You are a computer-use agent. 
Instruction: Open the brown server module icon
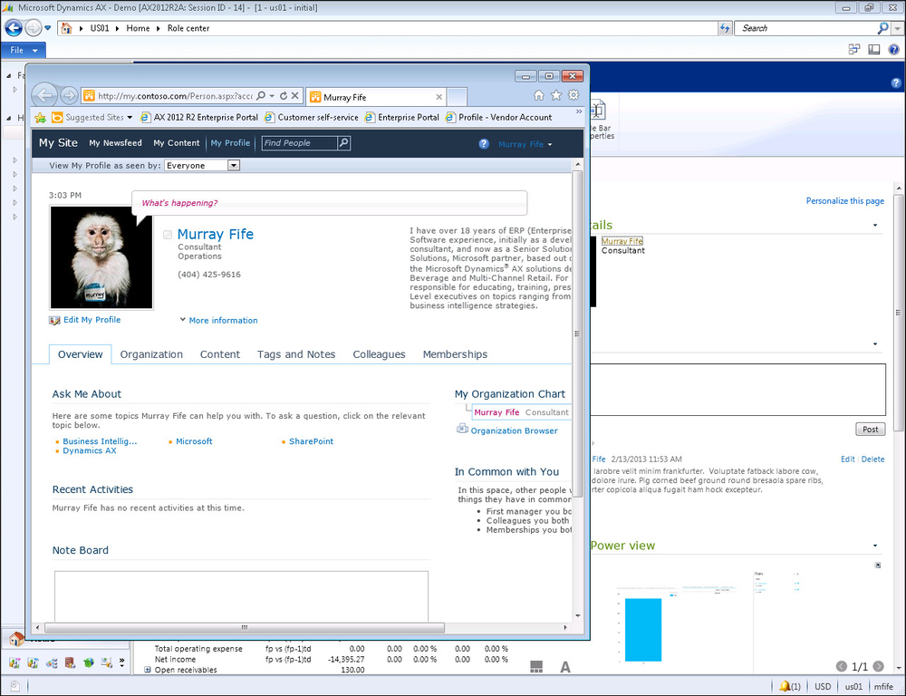(70, 663)
